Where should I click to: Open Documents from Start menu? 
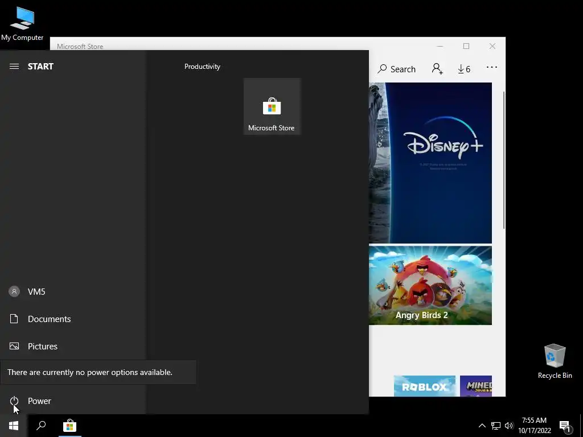(x=72, y=319)
